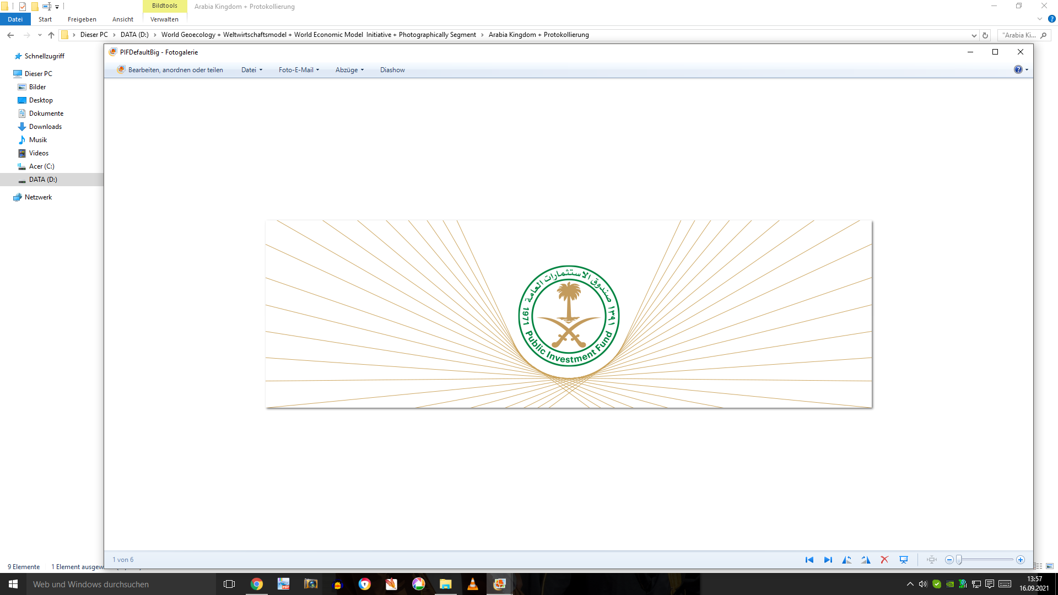The image size is (1058, 595).
Task: Click Dieser PC in the address bar
Action: (94, 35)
